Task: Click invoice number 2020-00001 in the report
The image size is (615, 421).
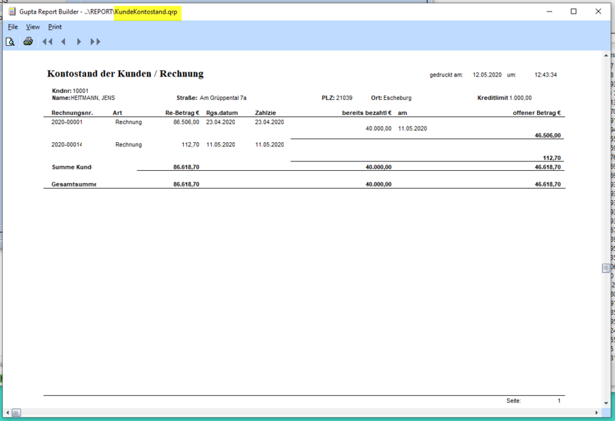Action: (x=67, y=122)
